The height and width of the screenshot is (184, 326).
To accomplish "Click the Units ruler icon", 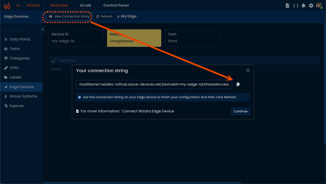I will pos(6,68).
